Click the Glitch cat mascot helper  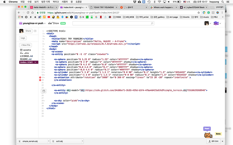pos(208,135)
